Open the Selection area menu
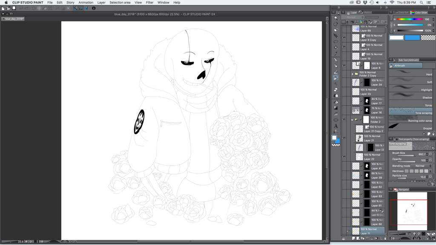This screenshot has width=436, height=245. [120, 3]
